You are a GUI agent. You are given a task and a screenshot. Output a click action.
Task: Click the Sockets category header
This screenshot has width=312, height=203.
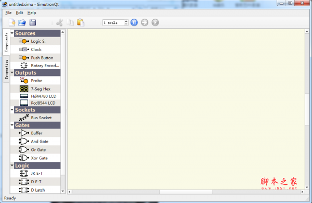point(37,110)
